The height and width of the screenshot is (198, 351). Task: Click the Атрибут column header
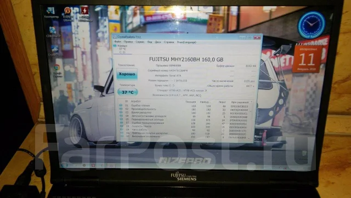(135, 101)
